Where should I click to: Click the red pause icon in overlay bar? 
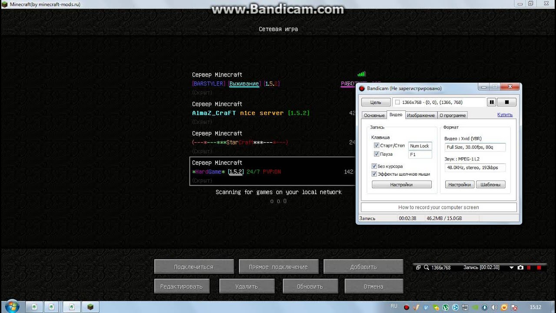click(x=529, y=267)
